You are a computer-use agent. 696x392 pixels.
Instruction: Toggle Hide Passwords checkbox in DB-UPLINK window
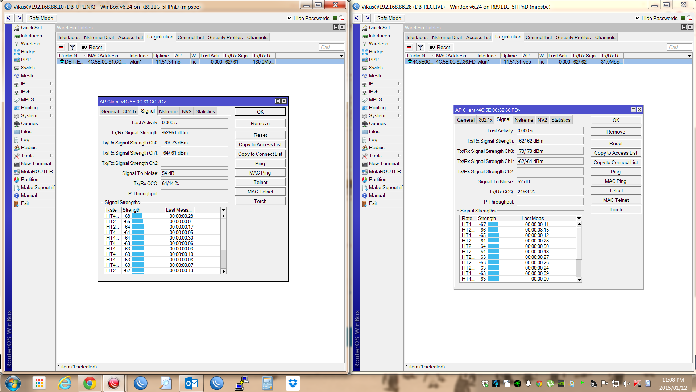(x=289, y=18)
